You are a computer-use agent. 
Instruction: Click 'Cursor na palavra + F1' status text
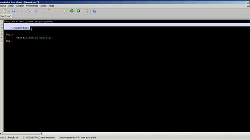[x=77, y=137]
